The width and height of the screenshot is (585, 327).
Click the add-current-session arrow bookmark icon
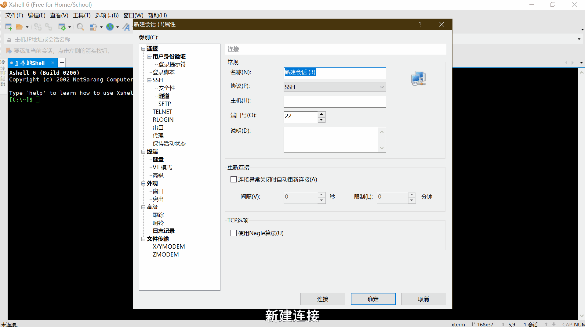coord(9,51)
